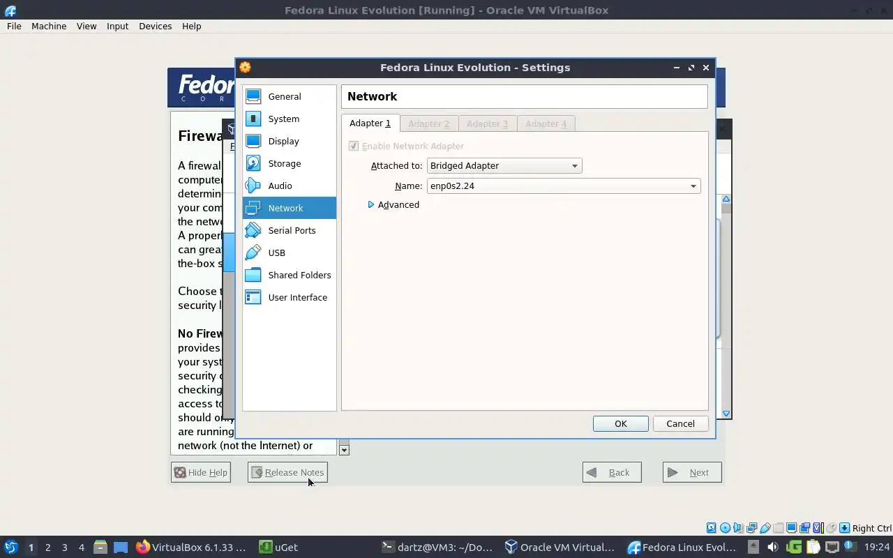Viewport: 893px width, 558px height.
Task: Open the Attached to dropdown
Action: (x=504, y=165)
